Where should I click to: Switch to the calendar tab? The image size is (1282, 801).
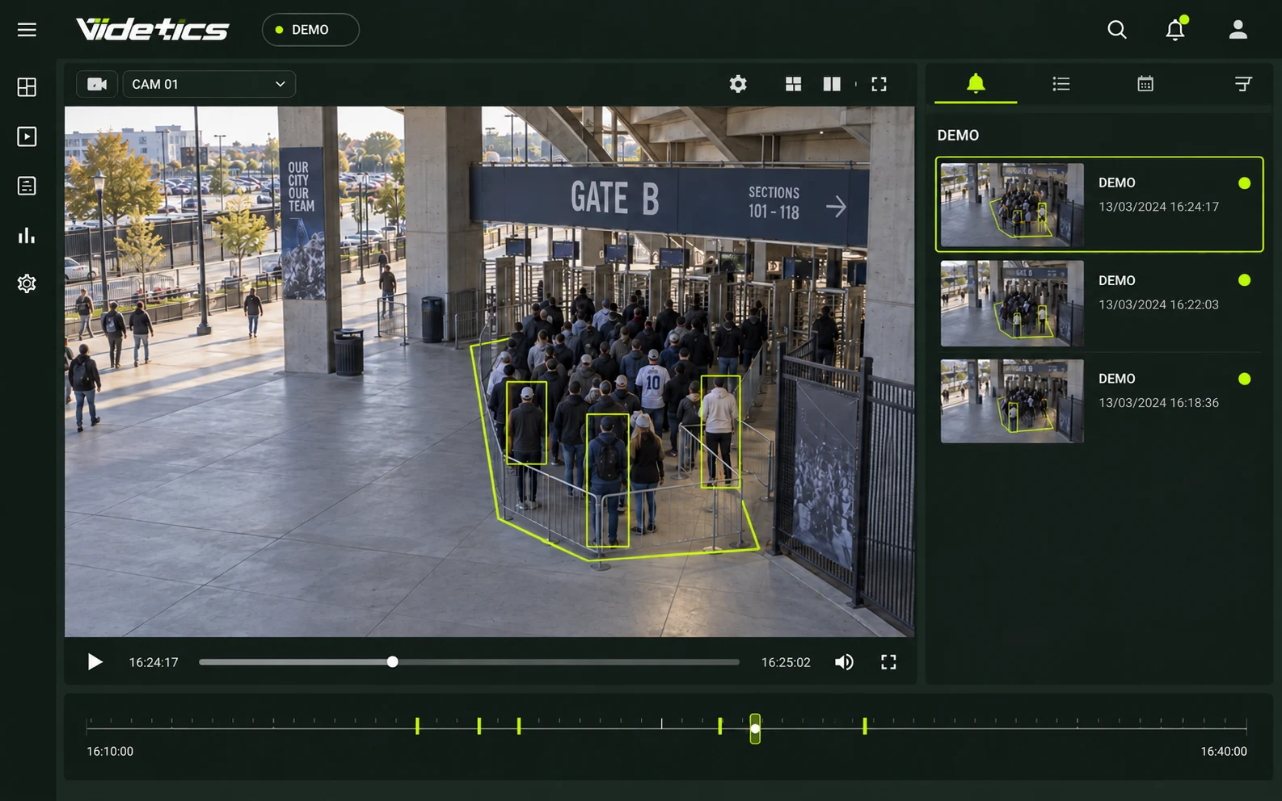(1145, 84)
